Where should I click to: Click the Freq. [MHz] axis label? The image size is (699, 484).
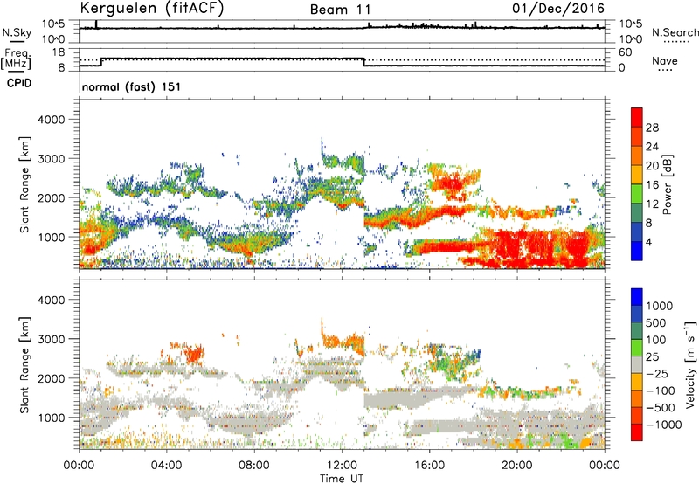click(16, 59)
